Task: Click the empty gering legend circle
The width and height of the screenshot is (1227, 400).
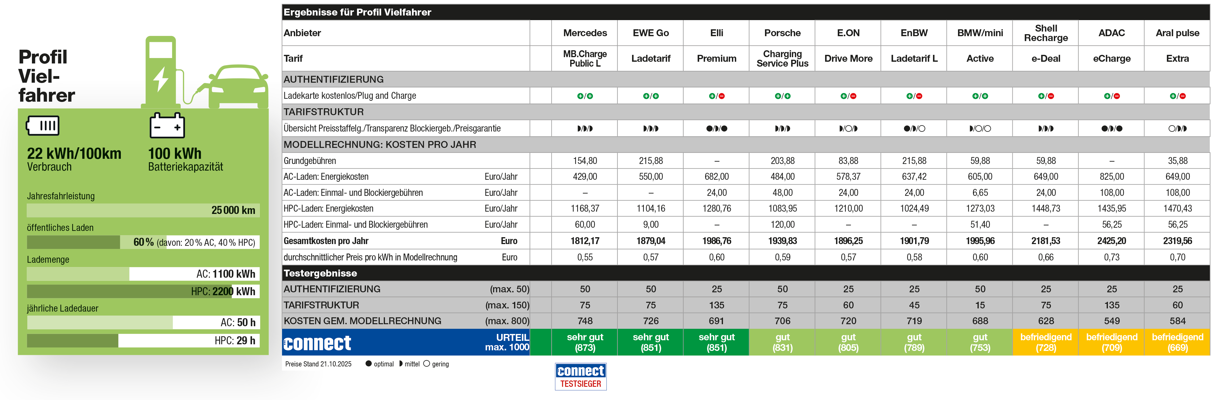Action: [x=427, y=364]
